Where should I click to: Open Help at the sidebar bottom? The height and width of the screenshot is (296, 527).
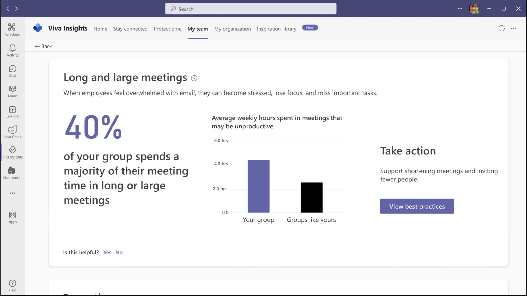[12, 286]
